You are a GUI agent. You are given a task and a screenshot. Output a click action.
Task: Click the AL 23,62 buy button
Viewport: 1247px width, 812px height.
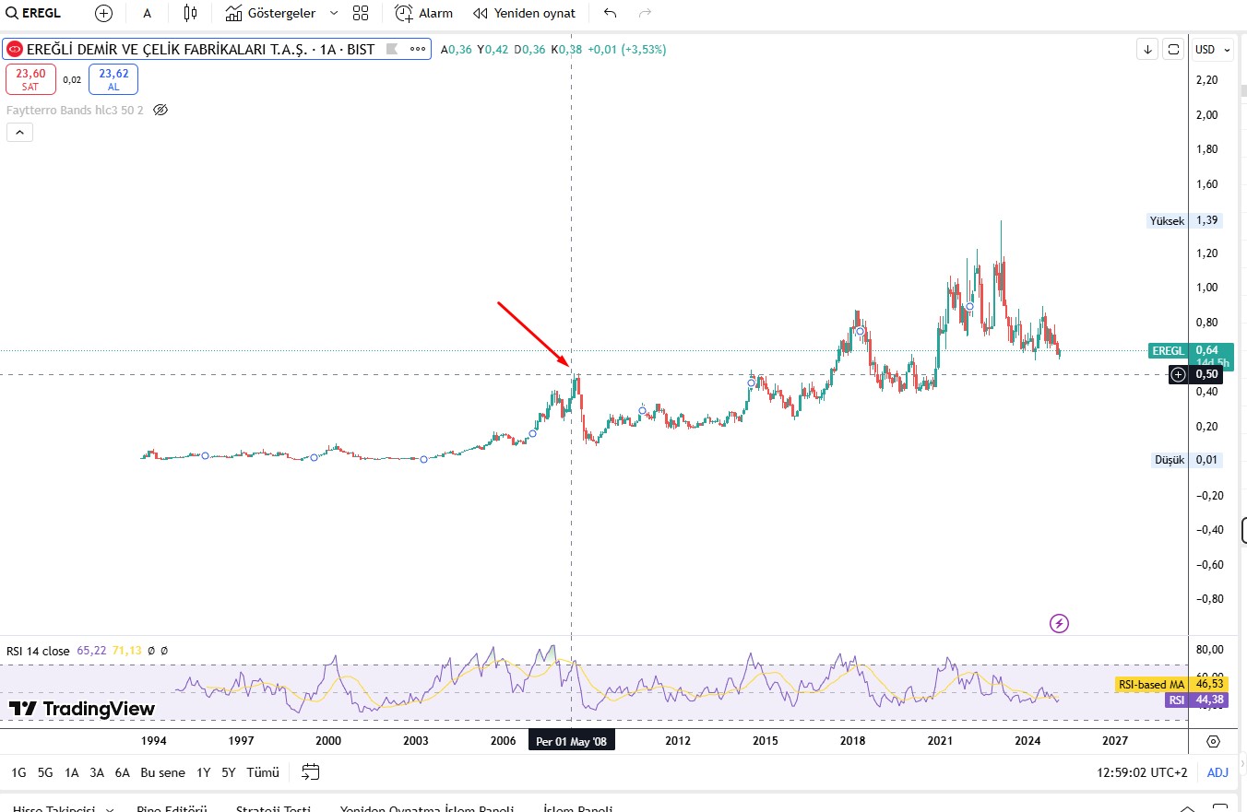tap(113, 79)
